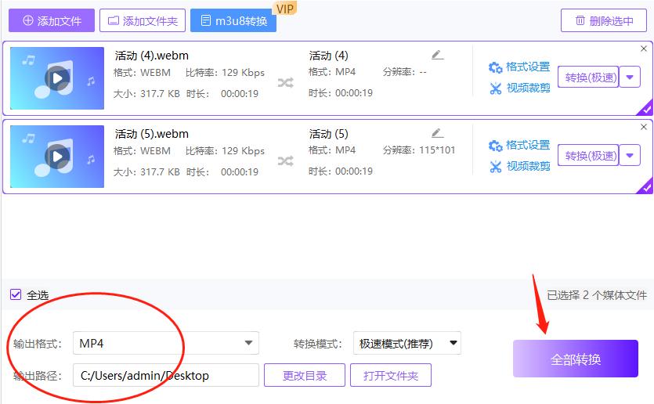Screen dimensions: 654x404
Task: Uncheck the 全选 checkbox
Action: click(x=16, y=294)
